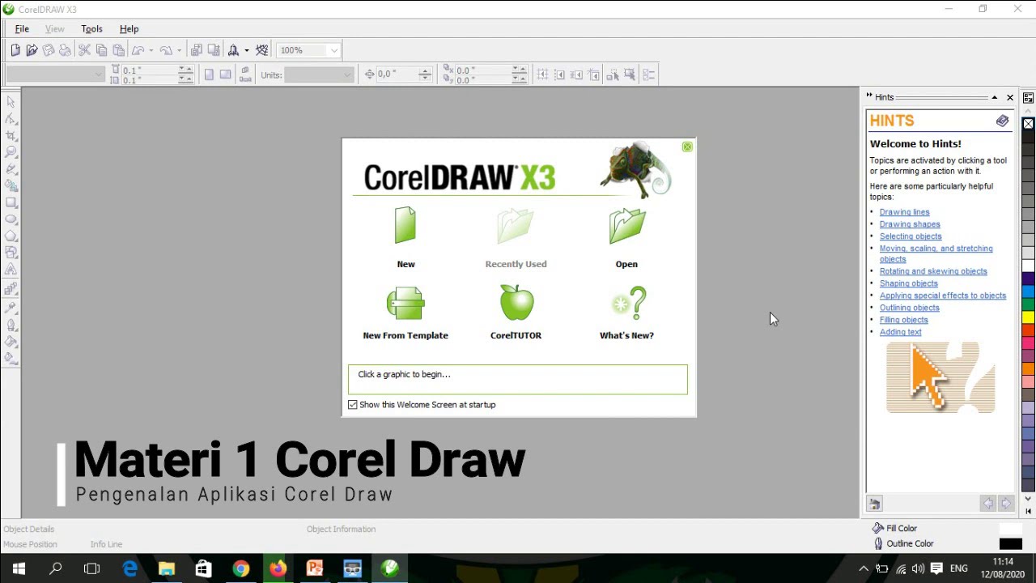Open the File menu
This screenshot has width=1036, height=583.
(22, 29)
